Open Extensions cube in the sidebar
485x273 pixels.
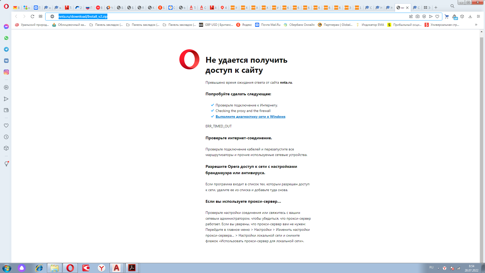(6, 148)
